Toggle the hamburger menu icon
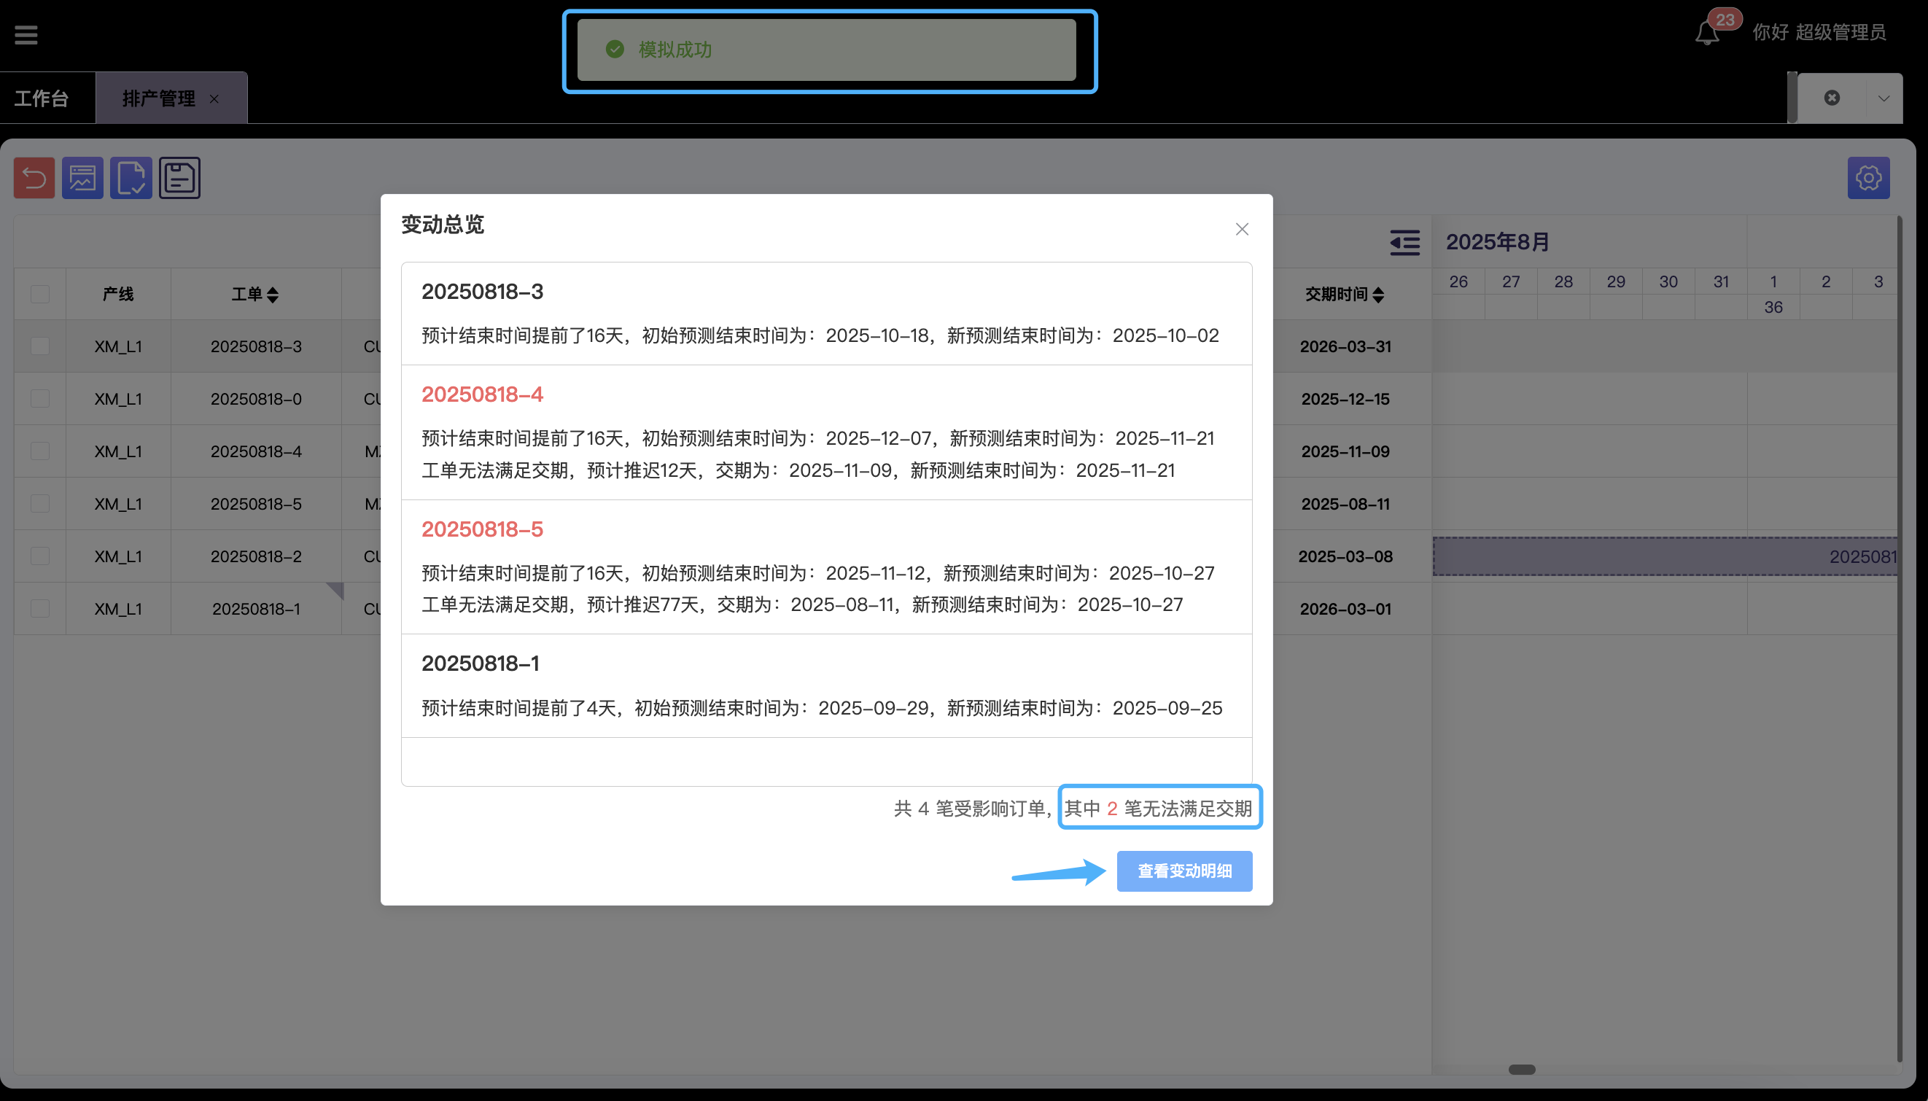1928x1101 pixels. (x=26, y=35)
